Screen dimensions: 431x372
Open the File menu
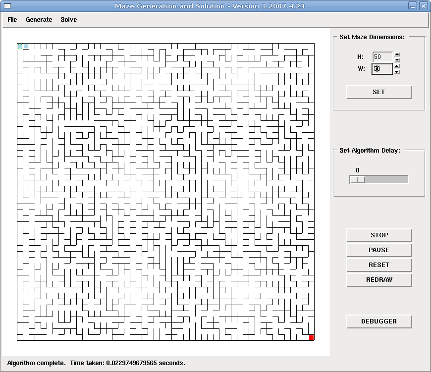pyautogui.click(x=12, y=20)
